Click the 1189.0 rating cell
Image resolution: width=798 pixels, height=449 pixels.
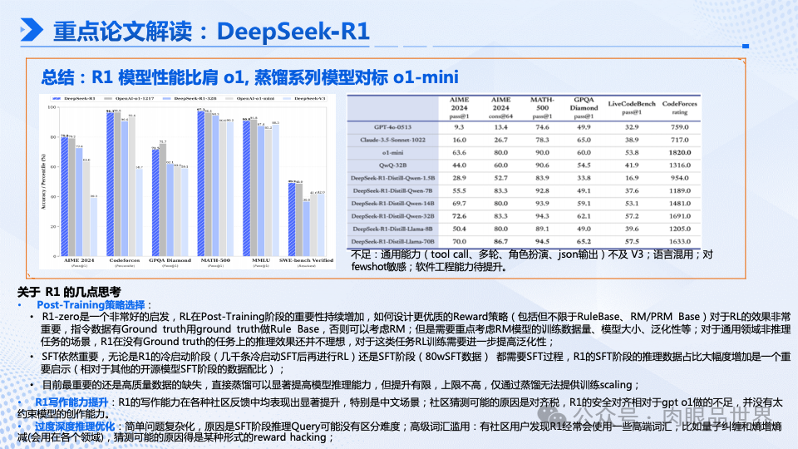click(x=679, y=191)
